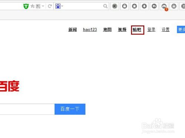Open the K extension toolbar icon
Viewport: 185px width, 138px height.
click(x=115, y=6)
